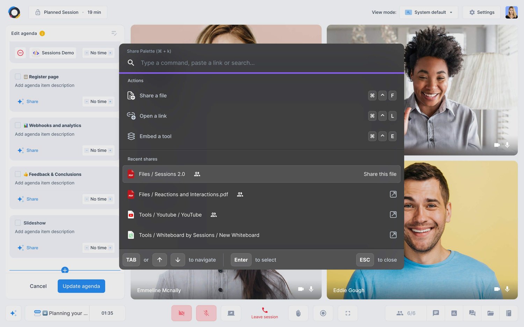The image size is (524, 327).
Task: Click Share this file
Action: [x=380, y=174]
